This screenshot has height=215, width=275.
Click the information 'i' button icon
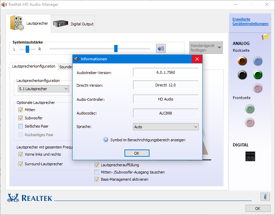265,197
